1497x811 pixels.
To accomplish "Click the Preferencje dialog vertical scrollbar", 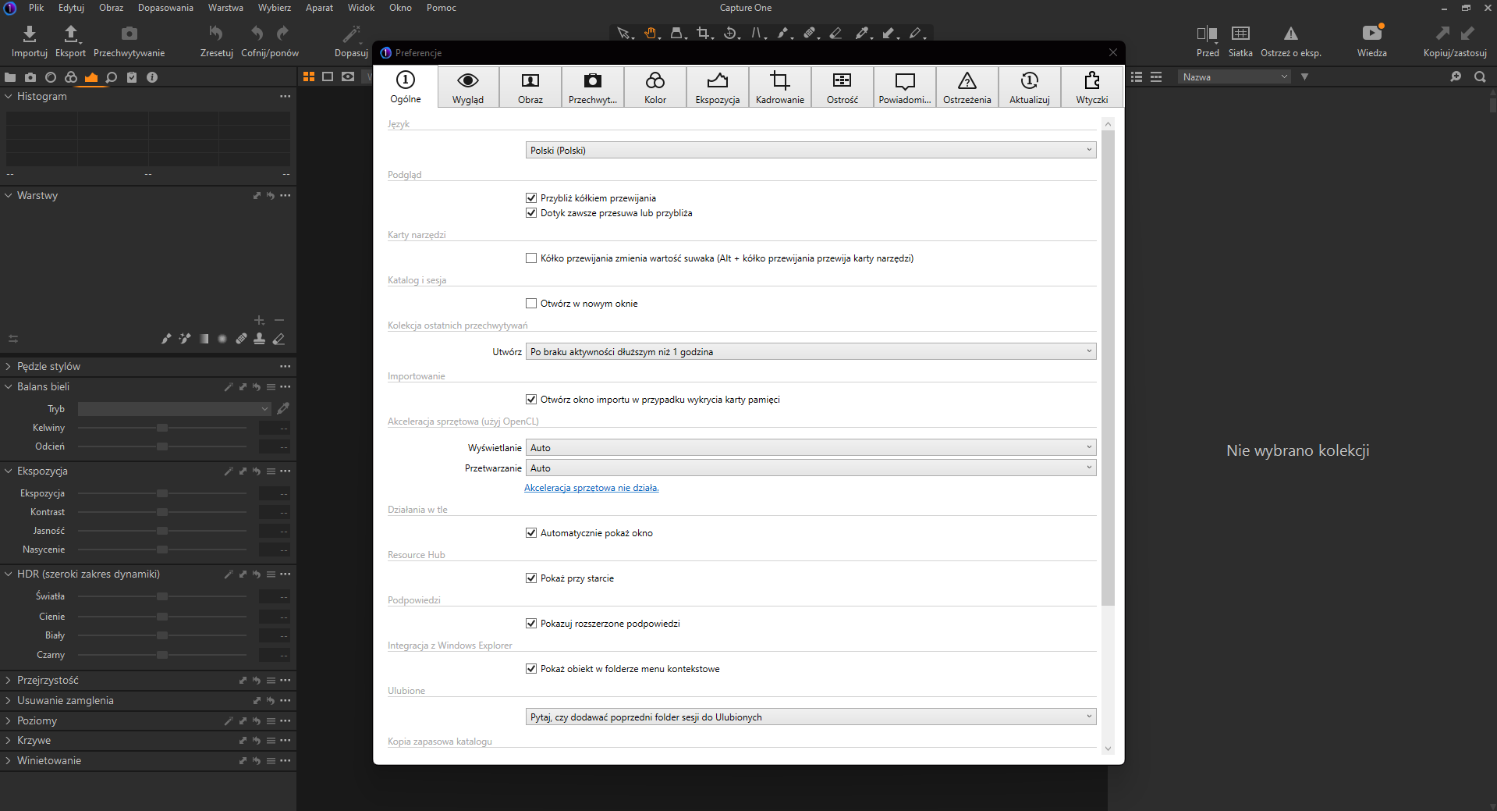I will [x=1108, y=367].
